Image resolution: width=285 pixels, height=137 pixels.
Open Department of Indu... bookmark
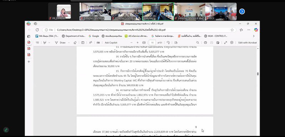(x=73, y=36)
